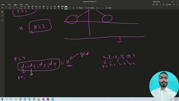The width and height of the screenshot is (179, 101).
Task: Open the Home tab
Action: (x=3, y=4)
